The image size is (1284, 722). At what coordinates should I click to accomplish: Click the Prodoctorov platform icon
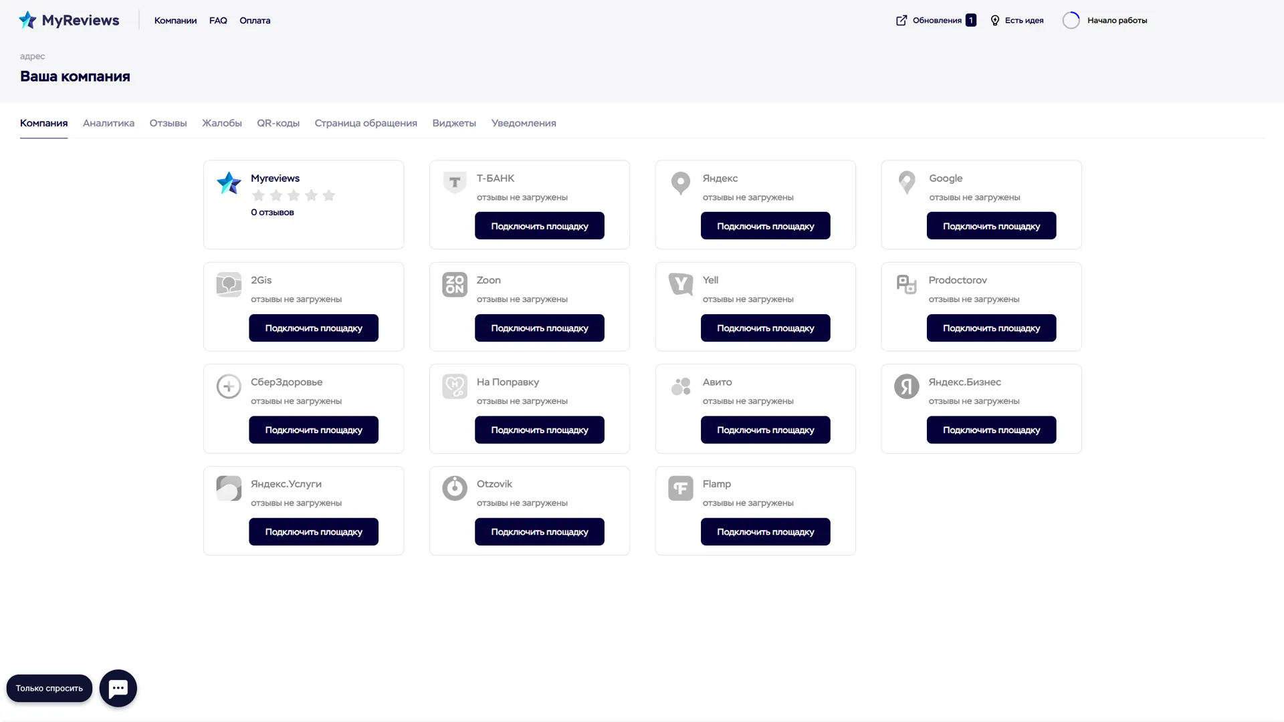click(x=906, y=285)
